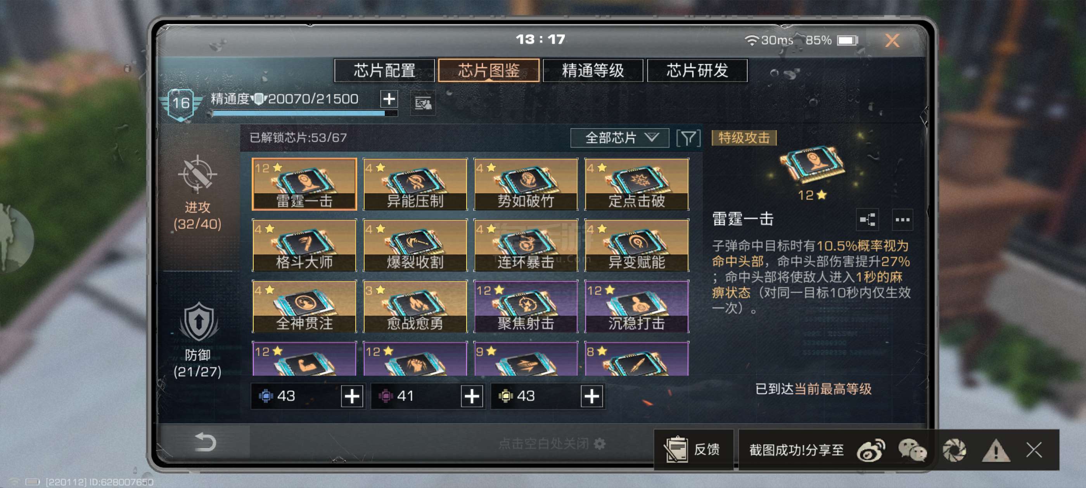1086x488 pixels.
Task: Tap the back arrow button
Action: point(205,442)
